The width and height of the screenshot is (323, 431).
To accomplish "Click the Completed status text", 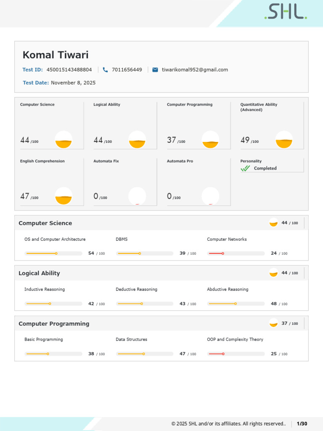I will click(265, 168).
